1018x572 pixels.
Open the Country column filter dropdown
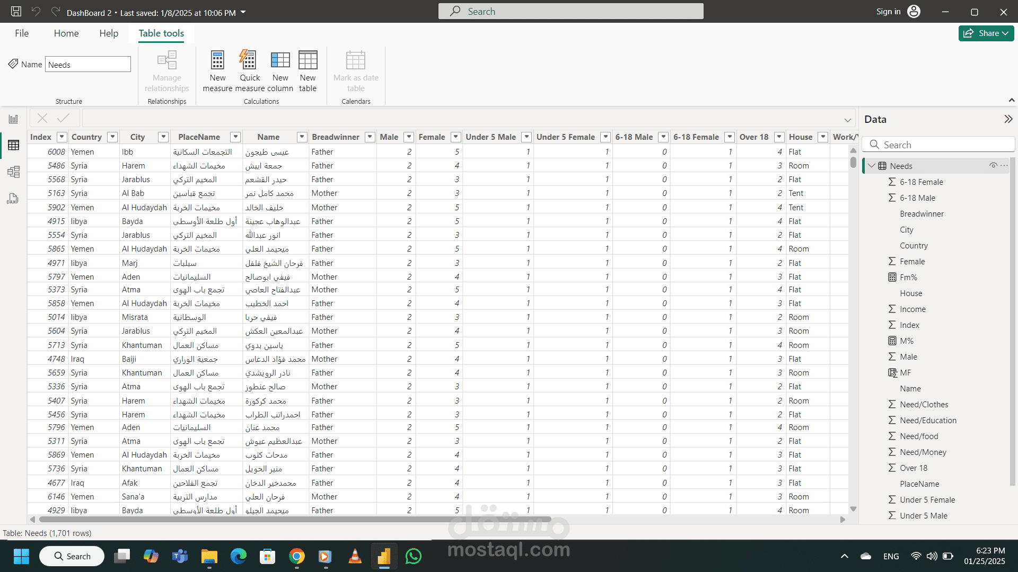[x=112, y=137]
